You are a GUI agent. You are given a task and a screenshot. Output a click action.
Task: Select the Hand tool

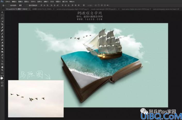(2, 67)
